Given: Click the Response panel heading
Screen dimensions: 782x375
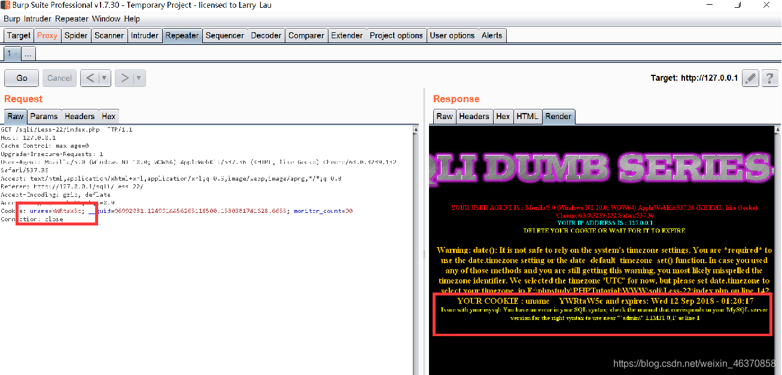Looking at the screenshot, I should 456,99.
